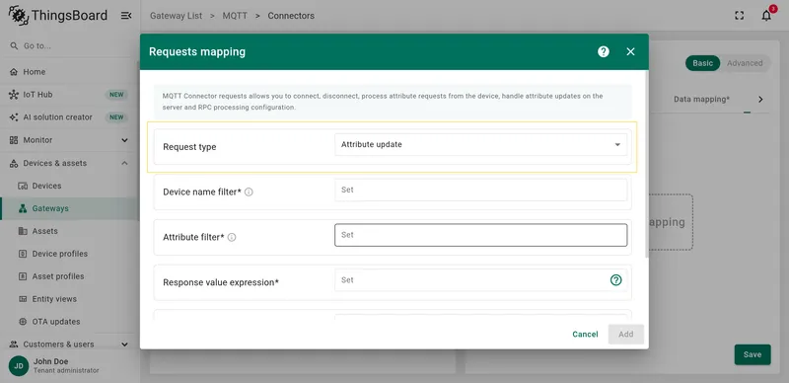
Task: Click the Devices icon
Action: 23,186
